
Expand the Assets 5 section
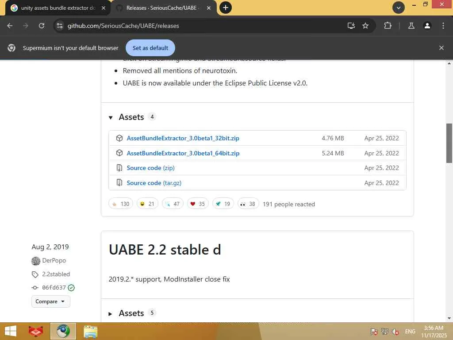click(110, 314)
